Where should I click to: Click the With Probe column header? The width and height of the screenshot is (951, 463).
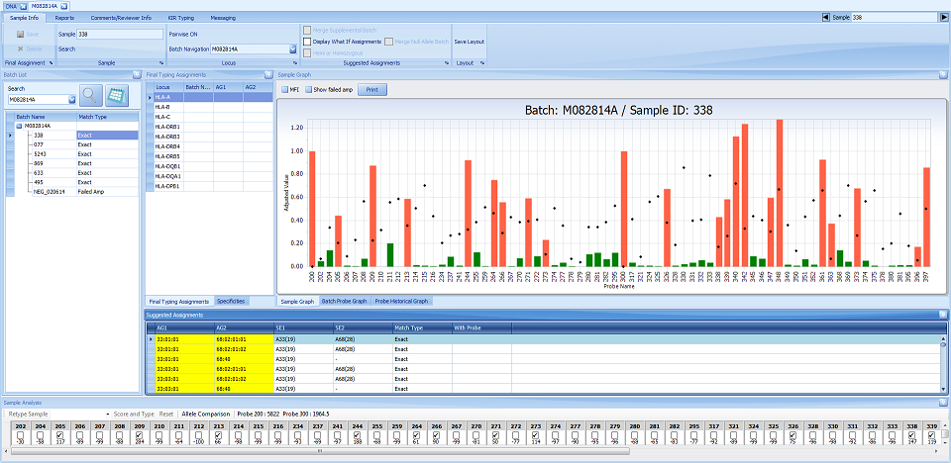481,327
